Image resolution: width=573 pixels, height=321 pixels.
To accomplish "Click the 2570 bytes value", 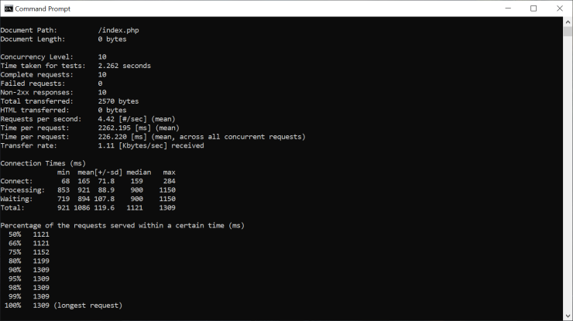I will coord(118,101).
